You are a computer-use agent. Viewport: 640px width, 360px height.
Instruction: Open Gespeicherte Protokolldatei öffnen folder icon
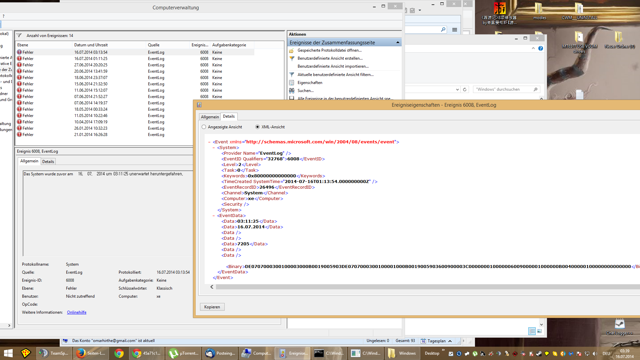pos(292,51)
